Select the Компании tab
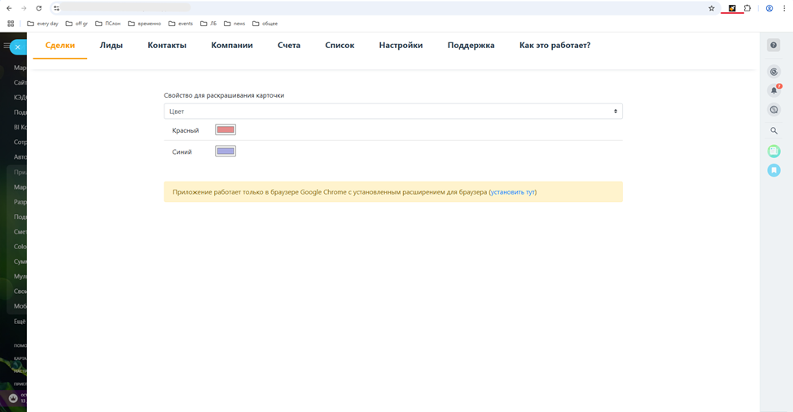Viewport: 793px width, 412px height. pos(232,46)
